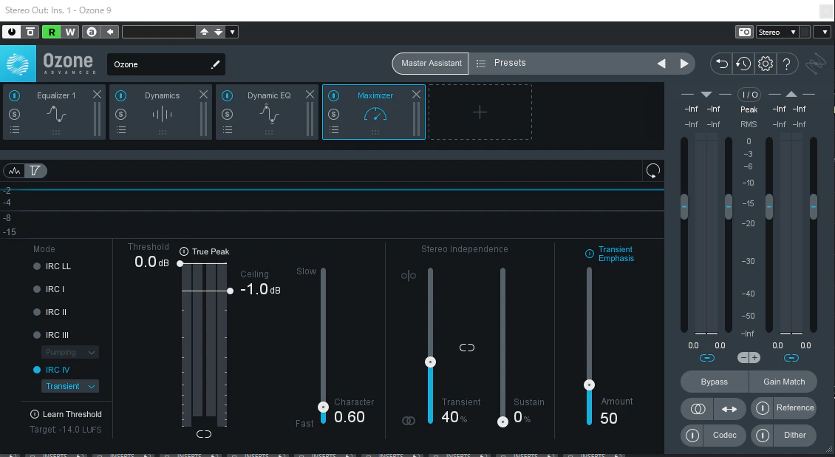835x457 pixels.
Task: Open Maximizer module preset list icon
Action: coord(334,130)
